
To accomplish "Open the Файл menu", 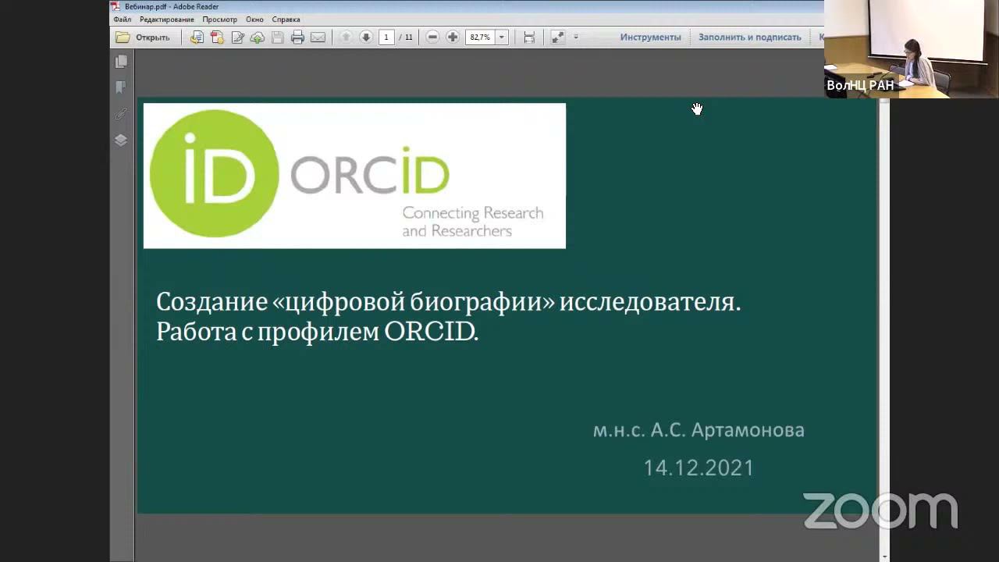I will [122, 20].
